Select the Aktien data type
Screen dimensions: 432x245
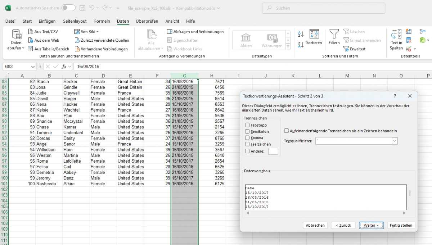click(246, 40)
